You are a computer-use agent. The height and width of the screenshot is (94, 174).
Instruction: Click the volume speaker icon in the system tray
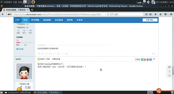[x=148, y=2]
